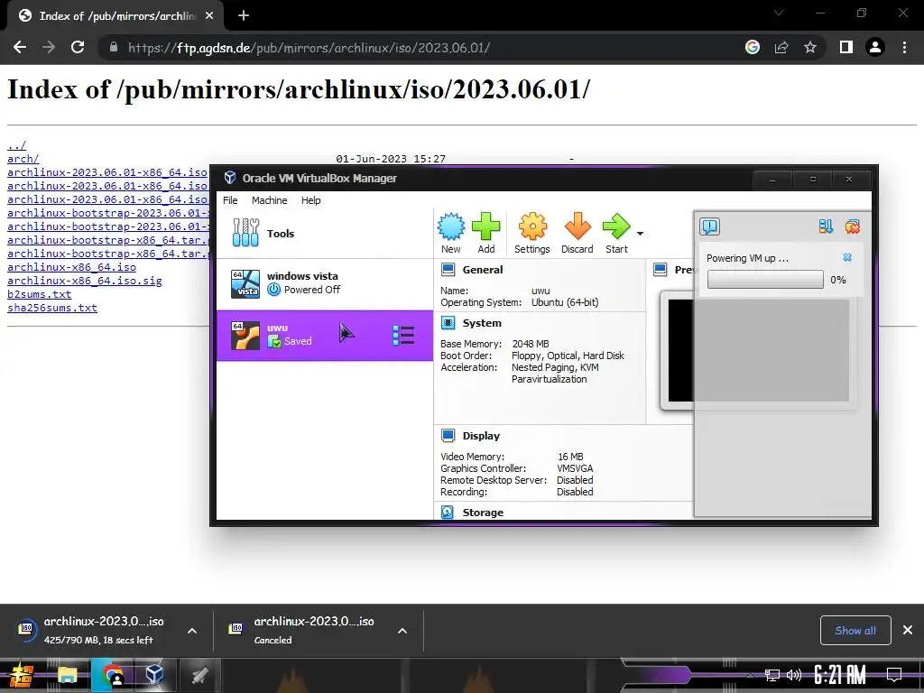Cancel the Powering VM up progress

click(847, 257)
